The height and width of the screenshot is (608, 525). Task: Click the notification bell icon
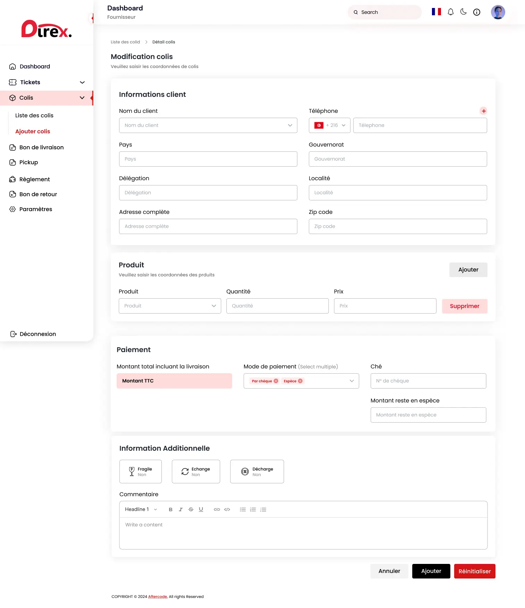tap(450, 12)
